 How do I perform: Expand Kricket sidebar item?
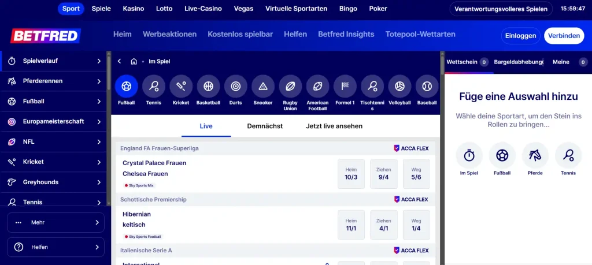[x=54, y=162]
